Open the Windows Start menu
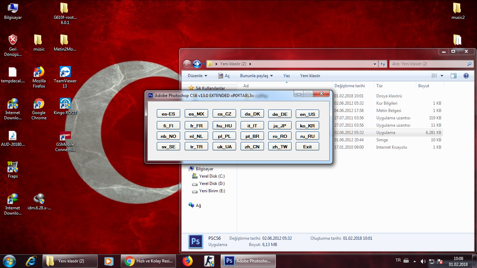This screenshot has width=477, height=268. [x=9, y=261]
